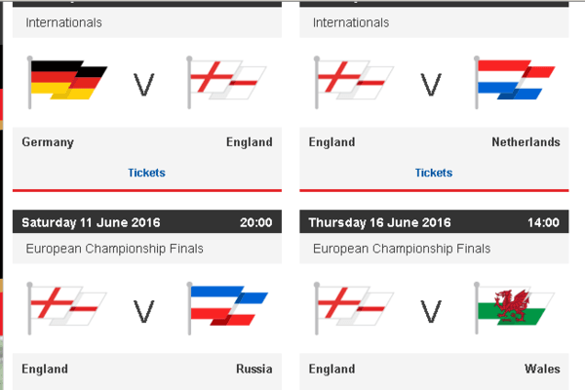Viewport: 585px width, 390px height.
Task: Open Tickets link for England v Netherlands
Action: (434, 173)
